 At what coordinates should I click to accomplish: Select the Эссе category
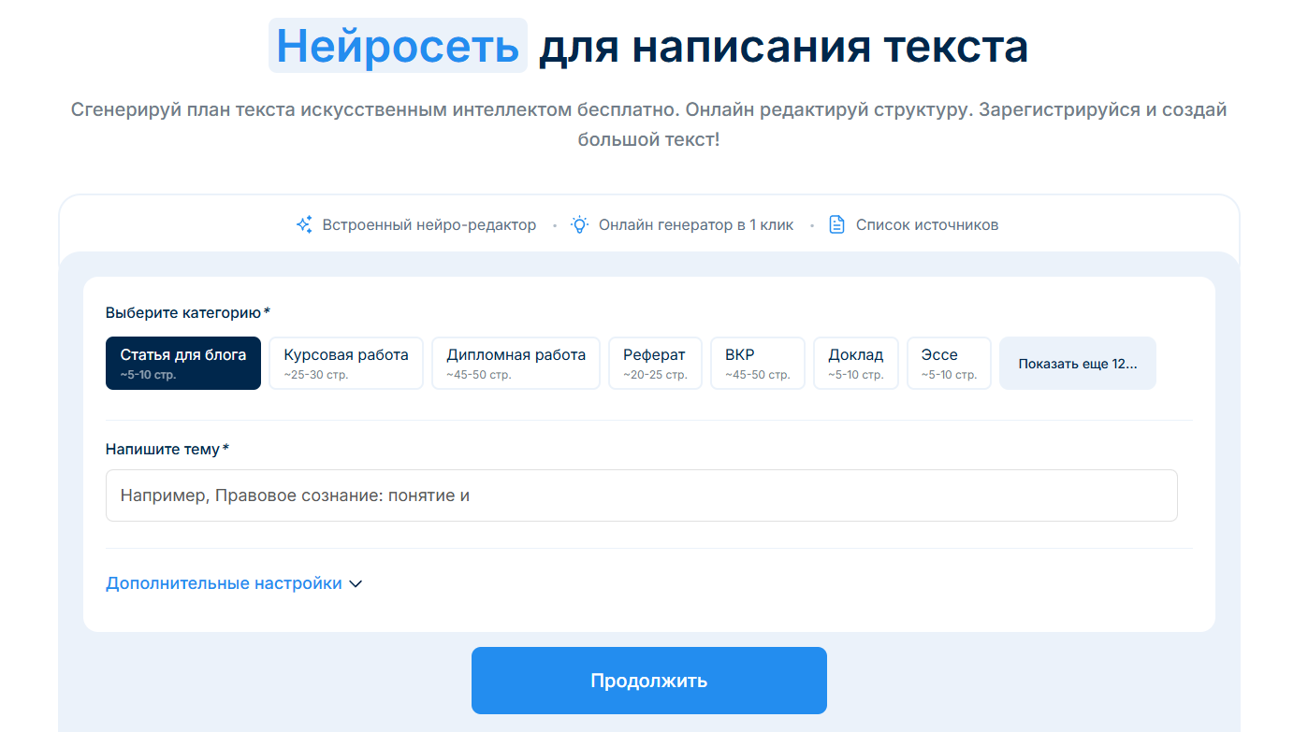click(x=948, y=363)
